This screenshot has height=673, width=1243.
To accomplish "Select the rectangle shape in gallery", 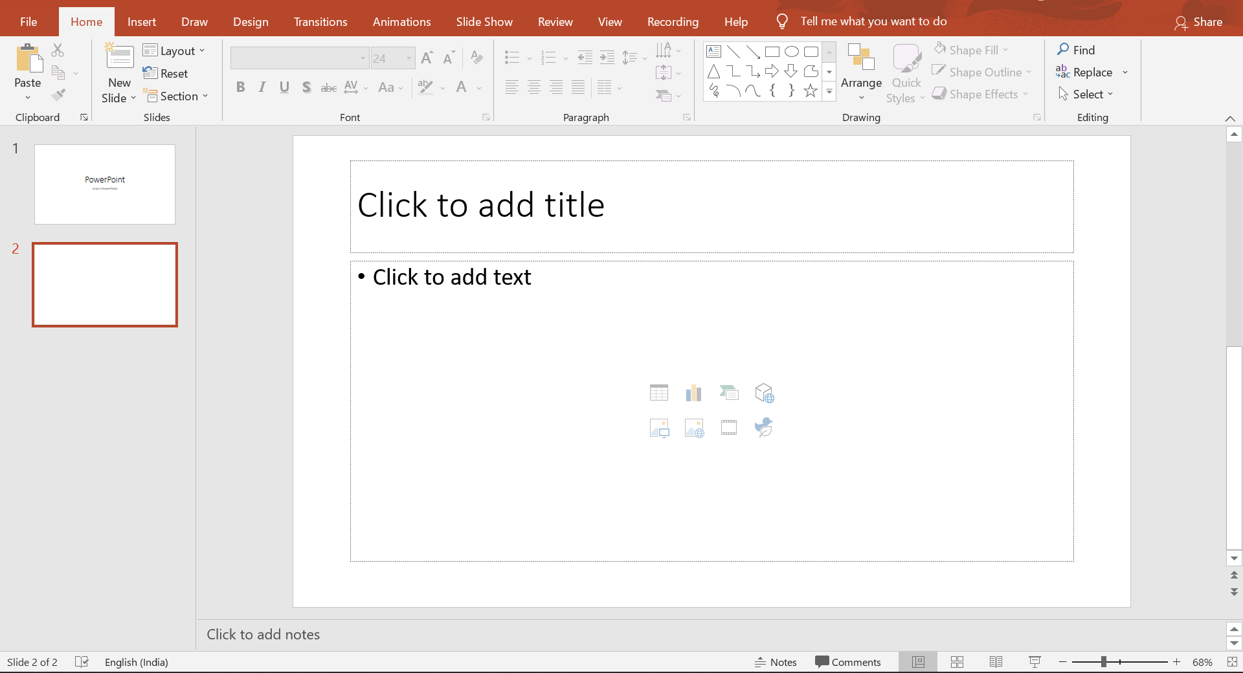I will (772, 52).
